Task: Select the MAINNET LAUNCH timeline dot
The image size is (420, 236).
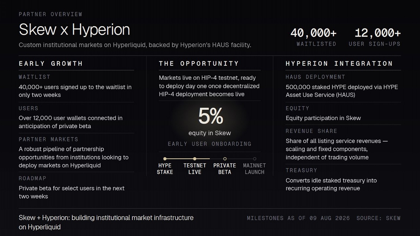Action: click(x=255, y=159)
